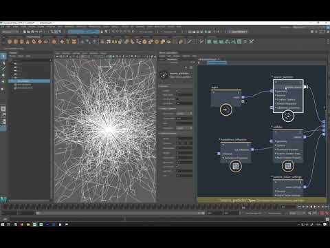The height and width of the screenshot is (248, 330).
Task: Collapse the source_particles node via title arrow
Action: coord(272,76)
